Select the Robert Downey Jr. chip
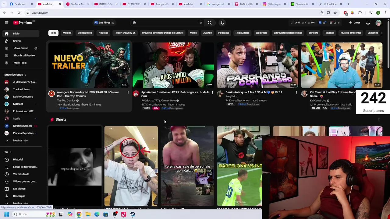This screenshot has width=390, height=219. coord(125,33)
